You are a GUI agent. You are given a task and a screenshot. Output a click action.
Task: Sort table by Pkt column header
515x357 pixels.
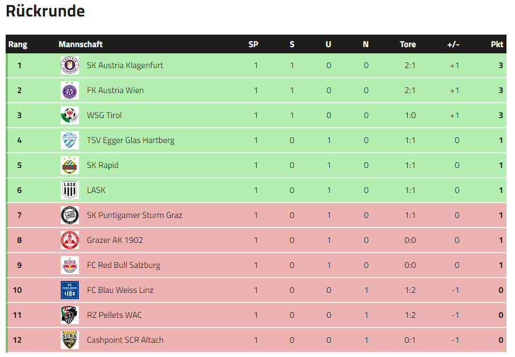pos(497,44)
